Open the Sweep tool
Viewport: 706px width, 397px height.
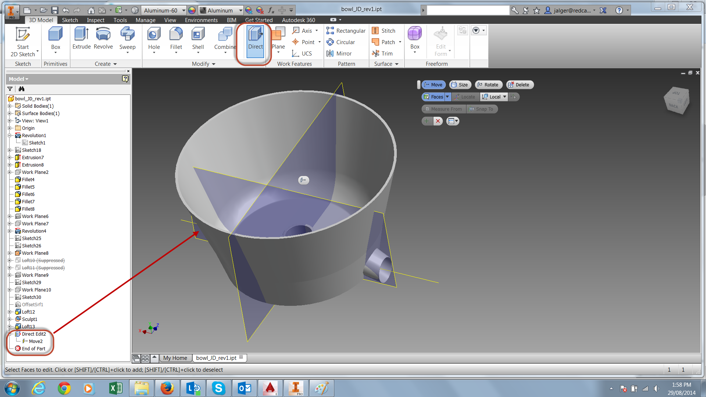pos(127,40)
